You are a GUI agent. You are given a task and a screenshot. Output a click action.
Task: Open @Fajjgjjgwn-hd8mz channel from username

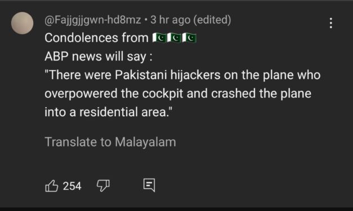(x=93, y=20)
